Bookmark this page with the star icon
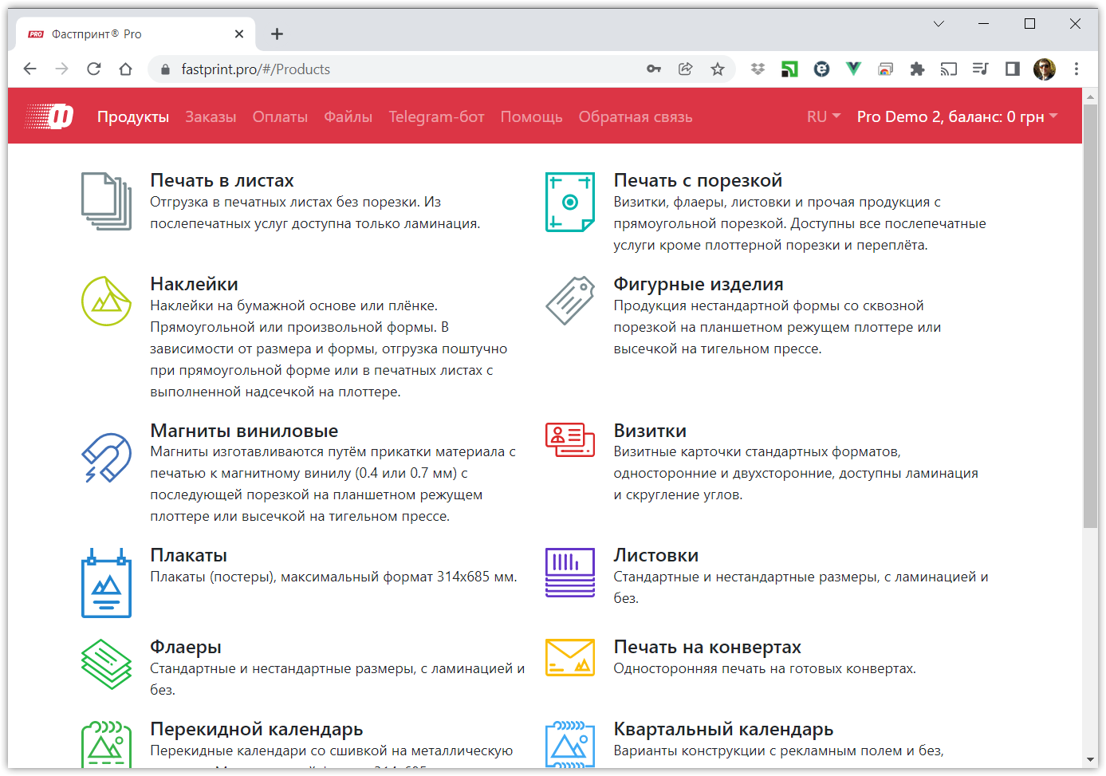Viewport: 1106px width, 776px height. tap(718, 69)
